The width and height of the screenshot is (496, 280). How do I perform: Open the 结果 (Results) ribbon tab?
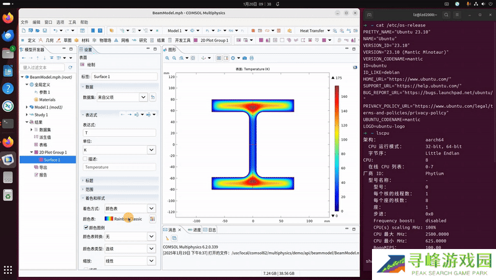158,40
